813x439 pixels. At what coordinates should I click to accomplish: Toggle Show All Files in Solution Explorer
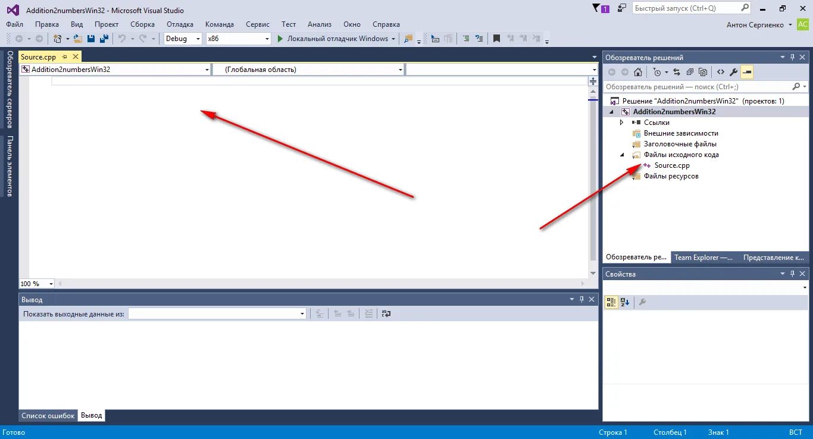(x=703, y=72)
